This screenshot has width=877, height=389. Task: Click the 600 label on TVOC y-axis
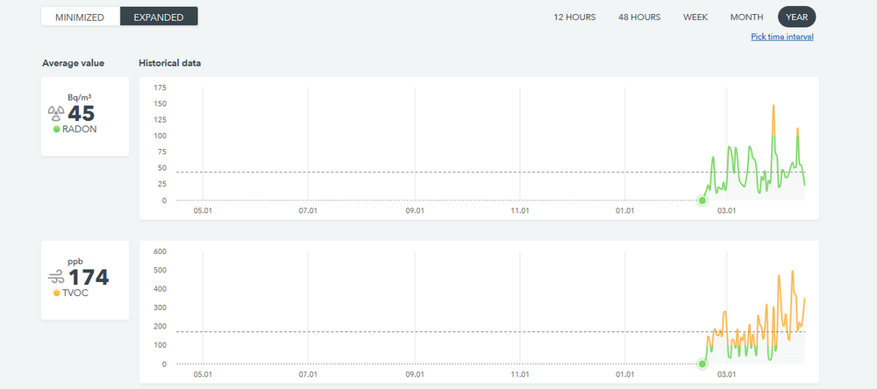160,251
